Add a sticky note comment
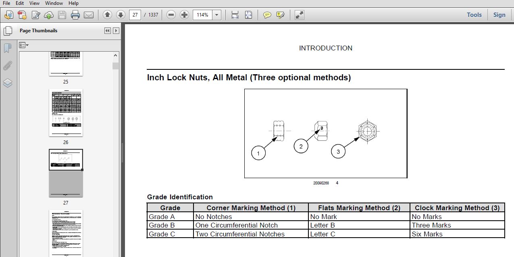Viewport: 514px width, 257px height. coord(267,15)
